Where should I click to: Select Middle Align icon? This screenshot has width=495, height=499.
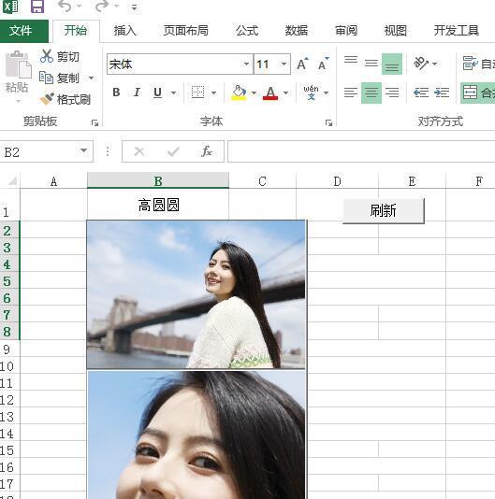pyautogui.click(x=371, y=64)
